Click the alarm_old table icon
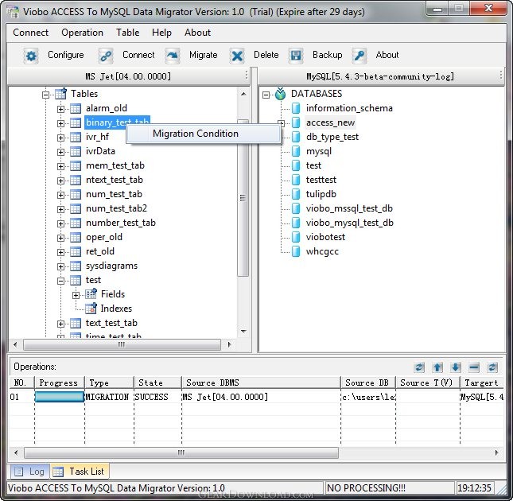The width and height of the screenshot is (513, 501). pyautogui.click(x=76, y=108)
